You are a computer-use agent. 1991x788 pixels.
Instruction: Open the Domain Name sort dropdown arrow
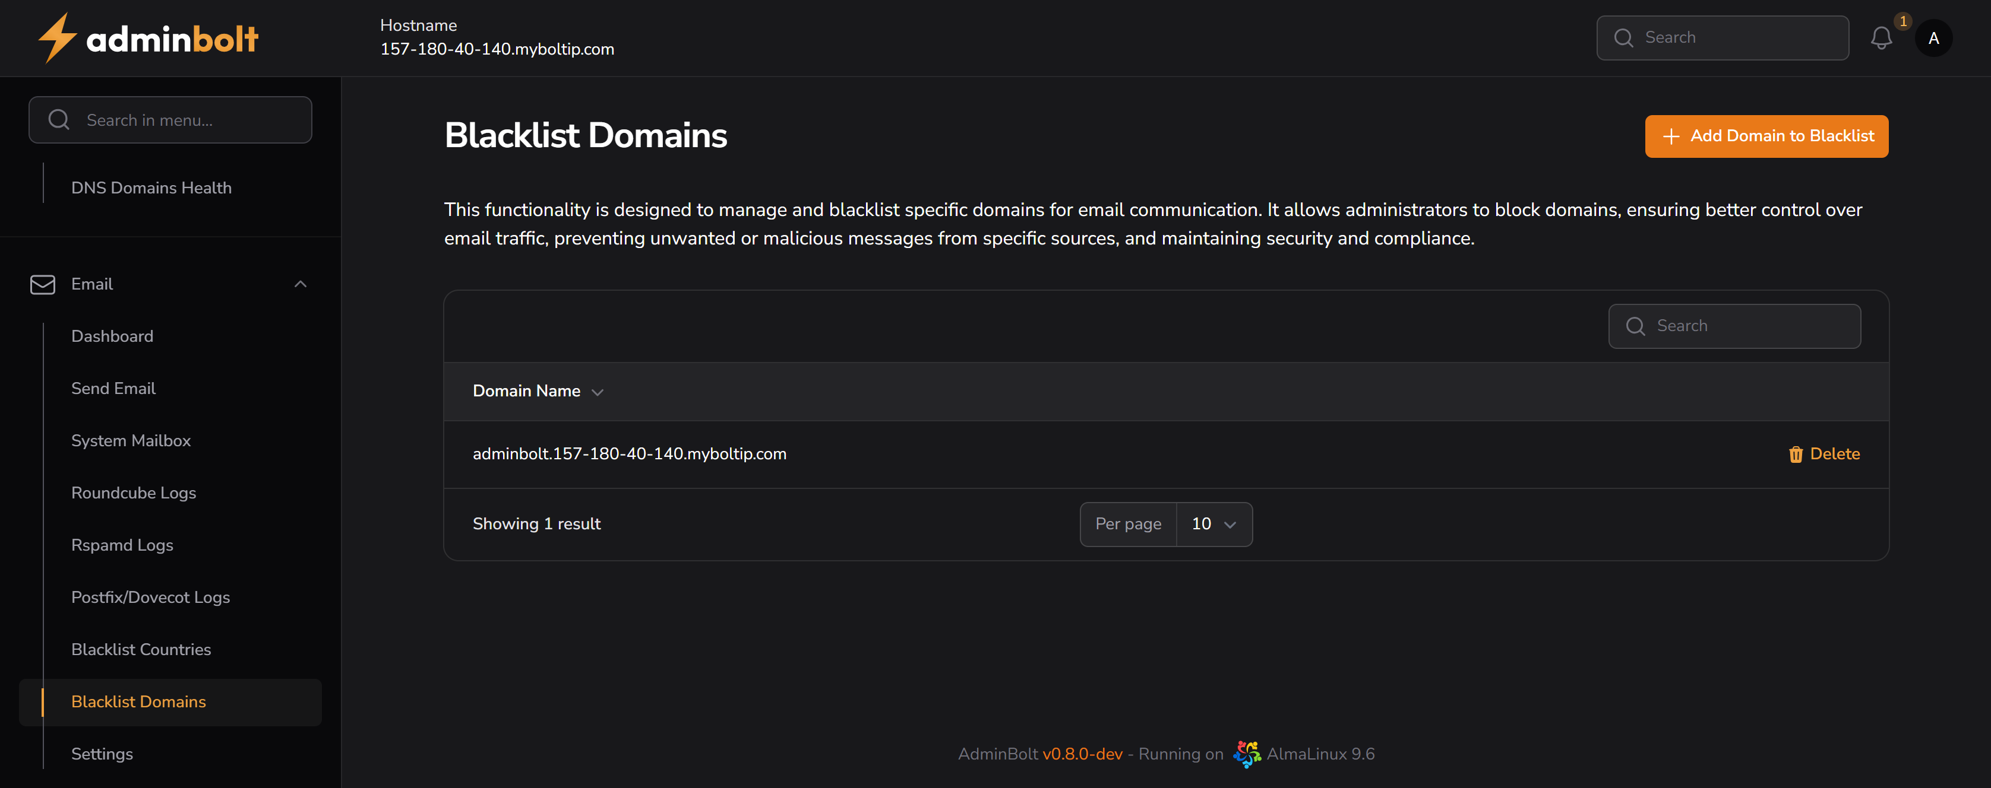pyautogui.click(x=598, y=392)
